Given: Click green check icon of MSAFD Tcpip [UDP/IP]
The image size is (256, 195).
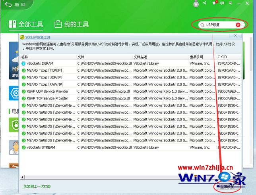Looking at the screenshot, I should point(24,77).
